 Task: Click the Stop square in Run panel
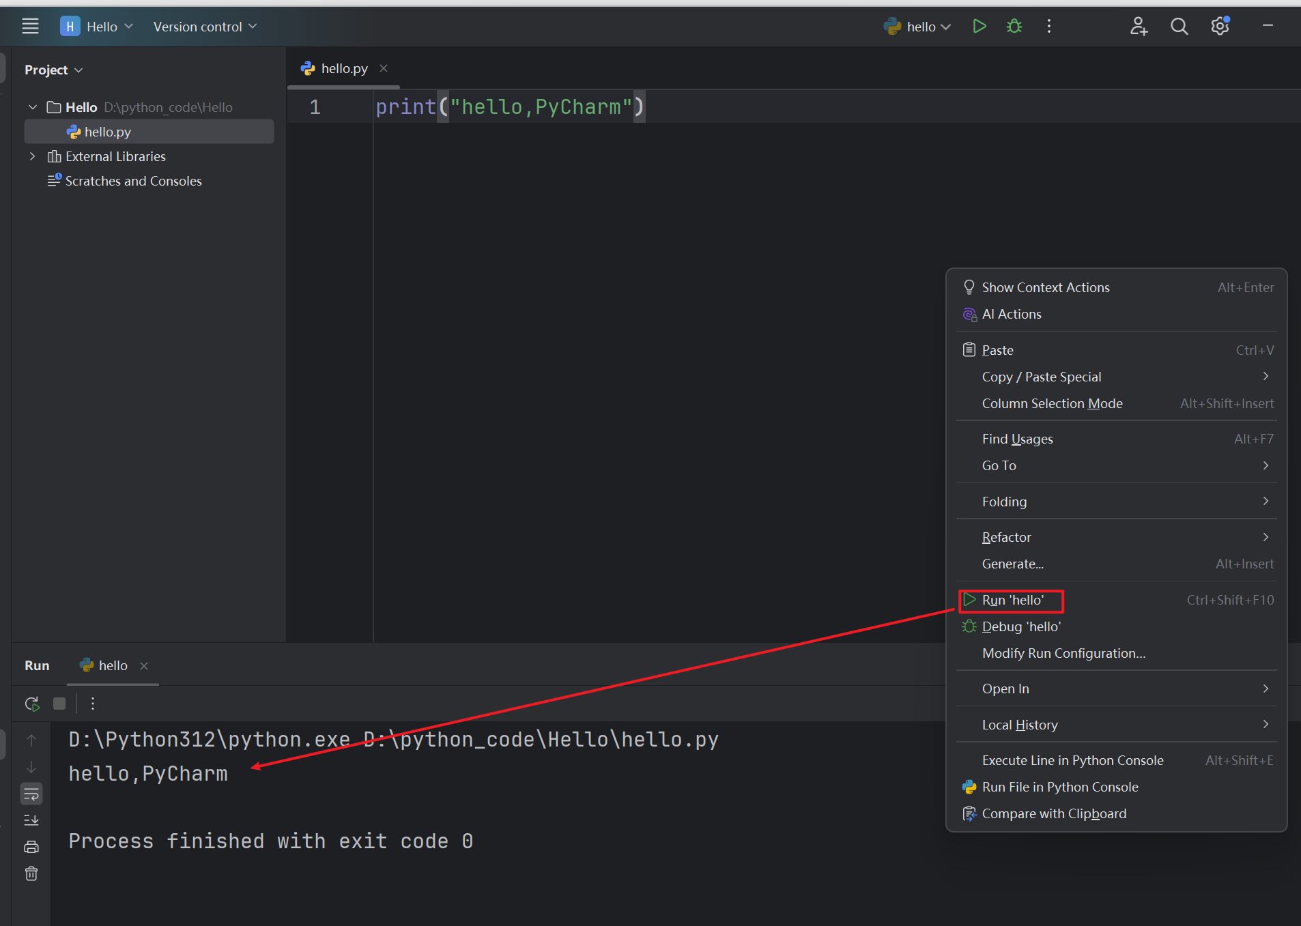pyautogui.click(x=59, y=704)
